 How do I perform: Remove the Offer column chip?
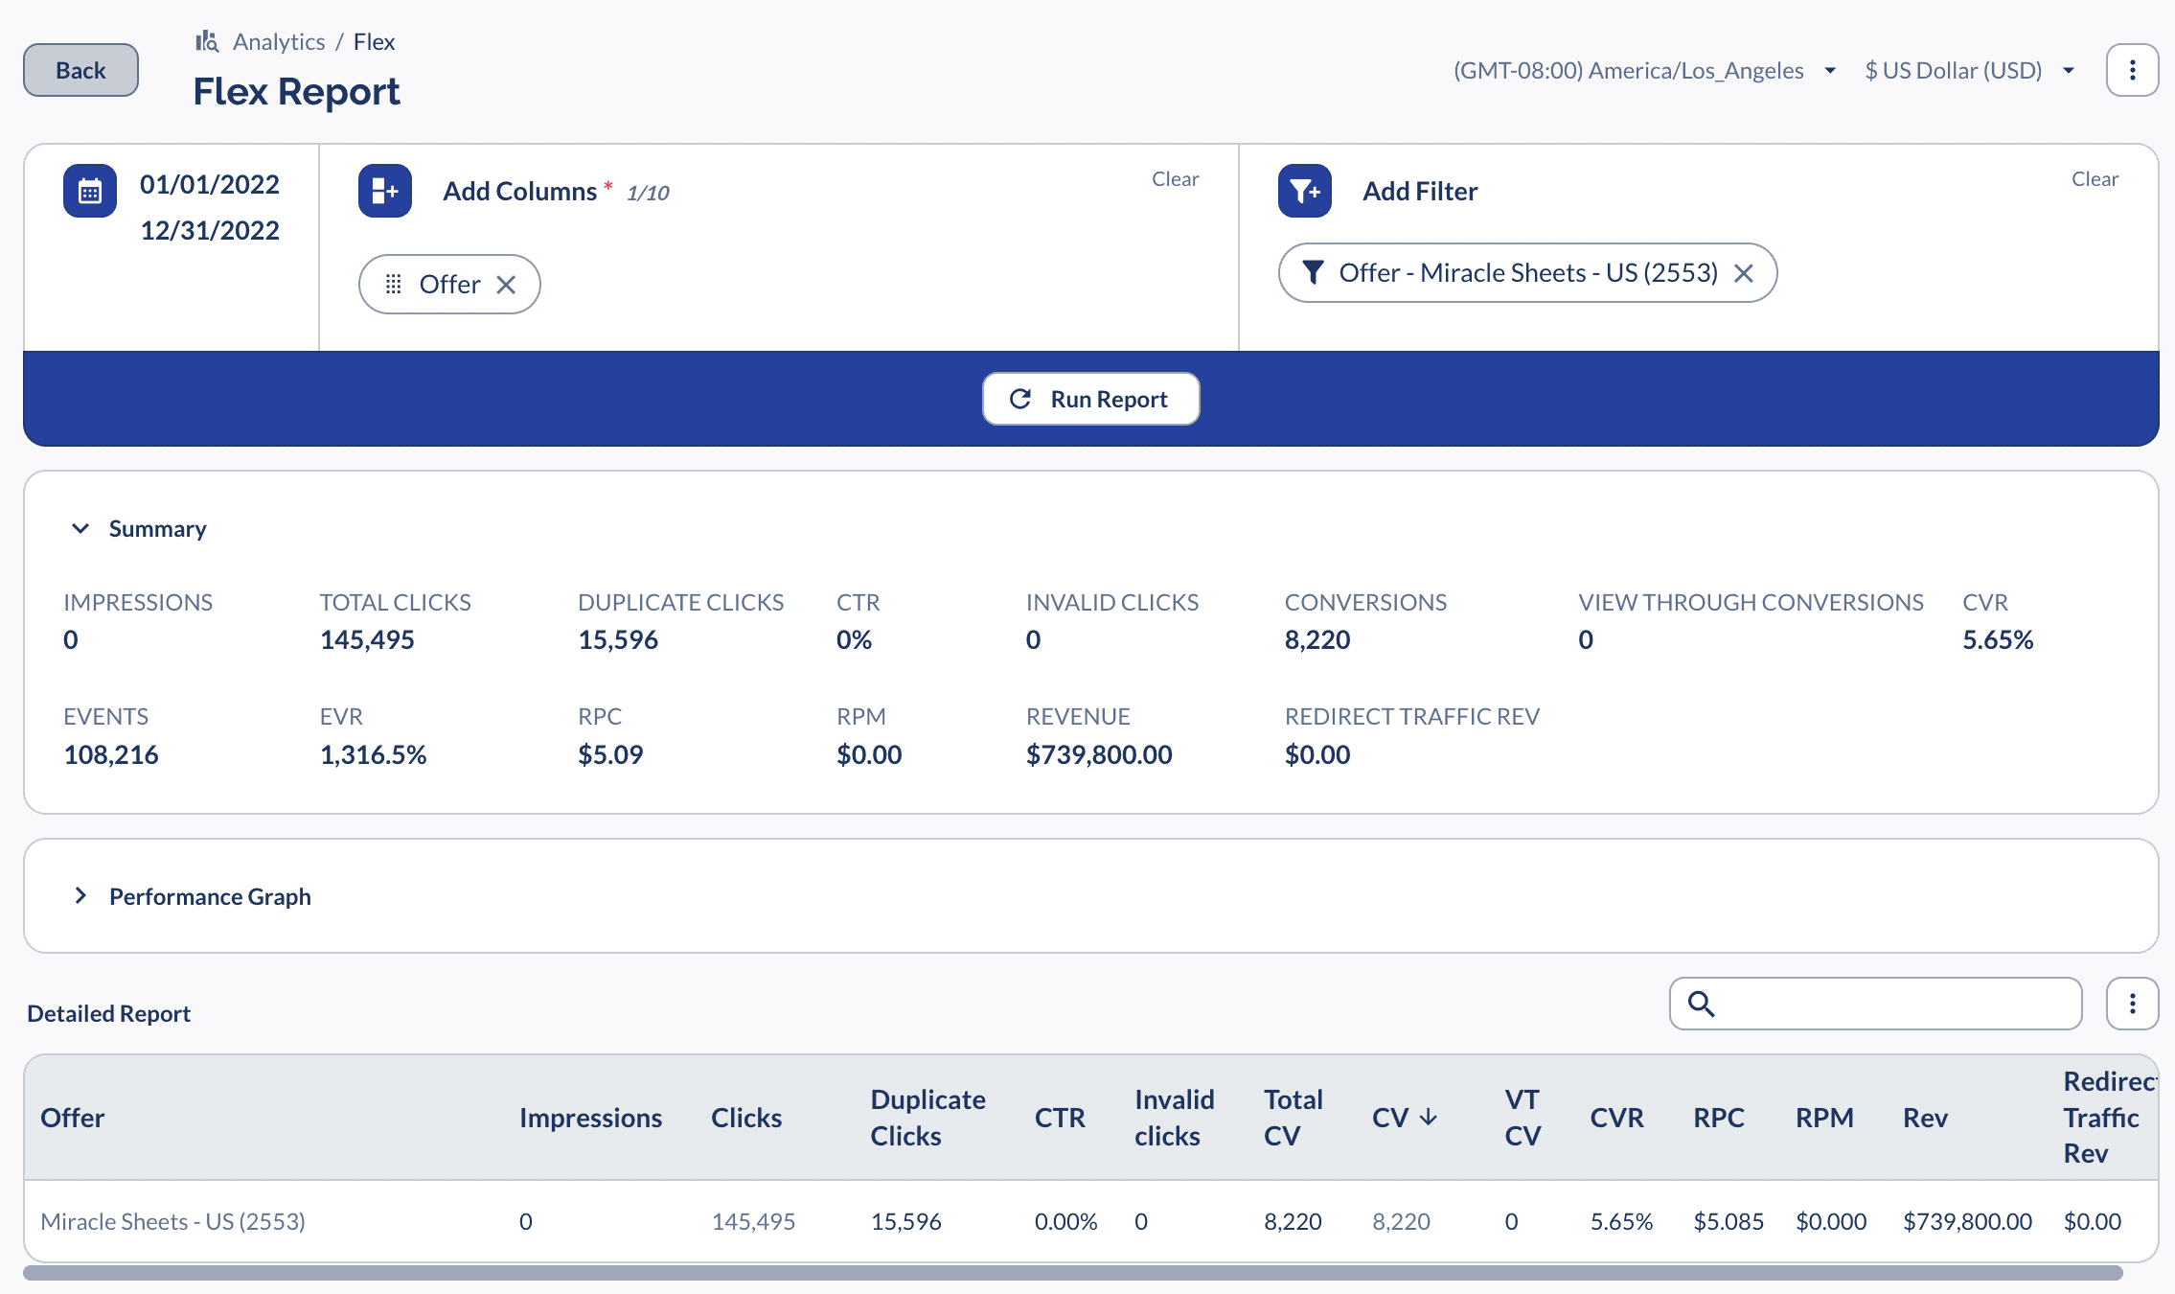click(x=506, y=285)
